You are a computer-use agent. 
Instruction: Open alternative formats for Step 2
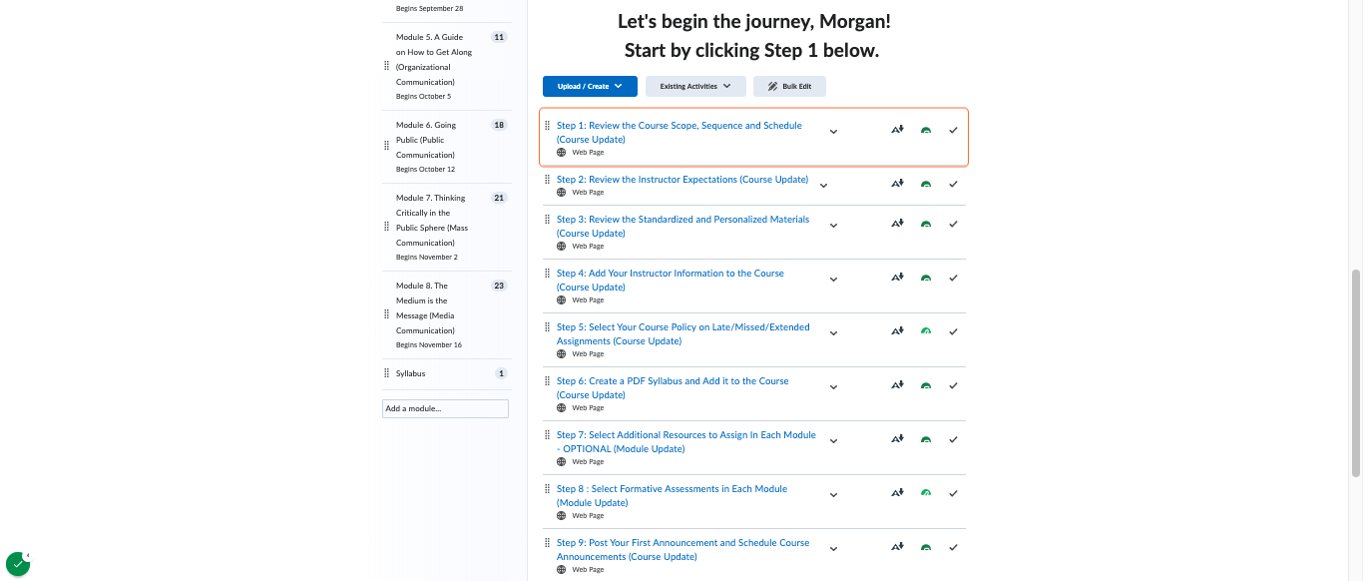pos(897,184)
